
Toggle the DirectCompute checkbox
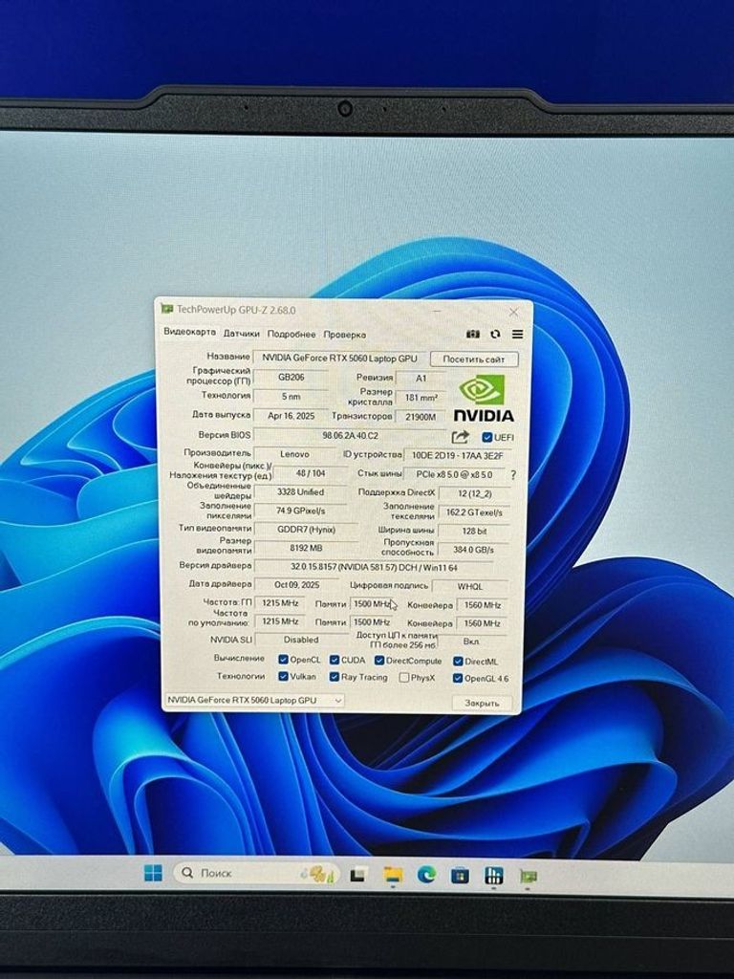[x=378, y=660]
